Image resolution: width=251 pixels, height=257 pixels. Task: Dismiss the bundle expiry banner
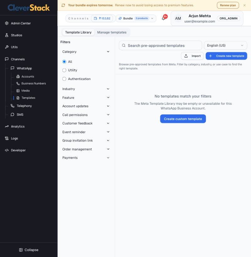pyautogui.click(x=244, y=5)
